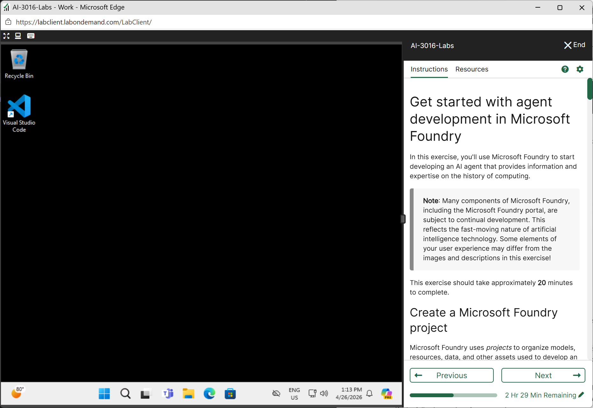Viewport: 593px width, 408px height.
Task: Click the Edge app icon in title bar
Action: pyautogui.click(x=6, y=7)
